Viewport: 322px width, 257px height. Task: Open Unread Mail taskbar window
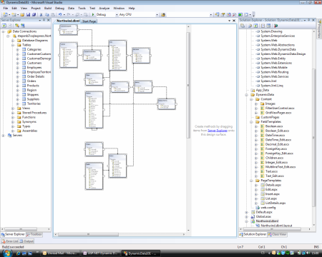[59, 253]
